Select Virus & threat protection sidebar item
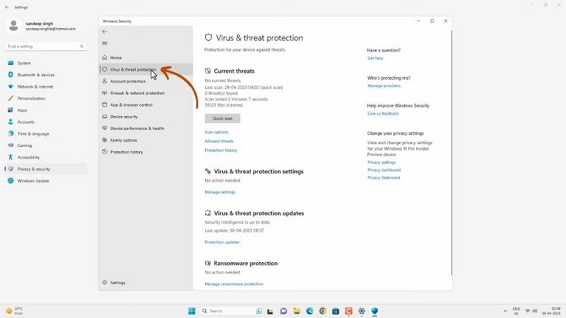This screenshot has height=318, width=566. 146,69
